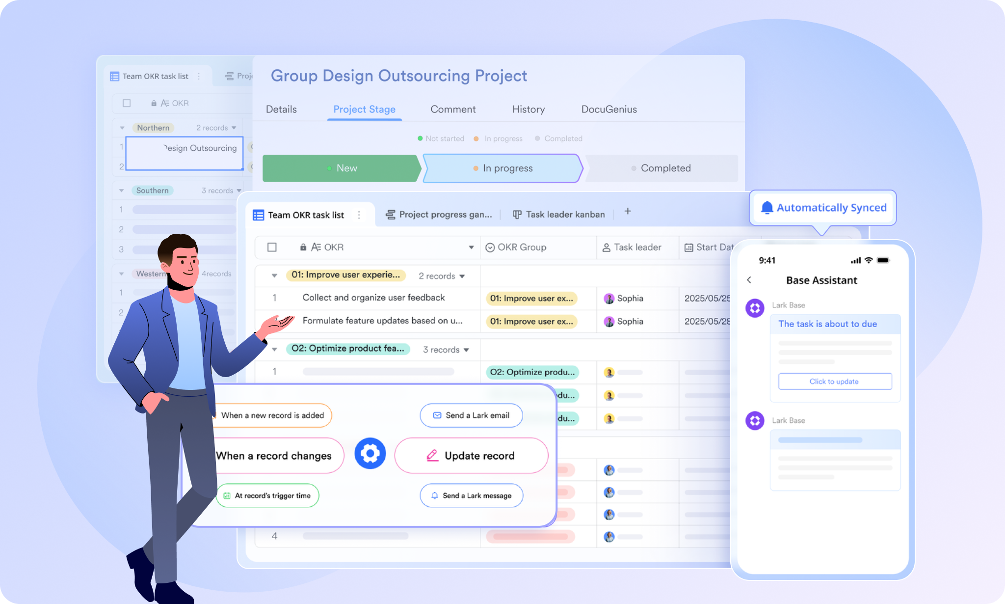Open the OKR column header dropdown arrow

471,247
